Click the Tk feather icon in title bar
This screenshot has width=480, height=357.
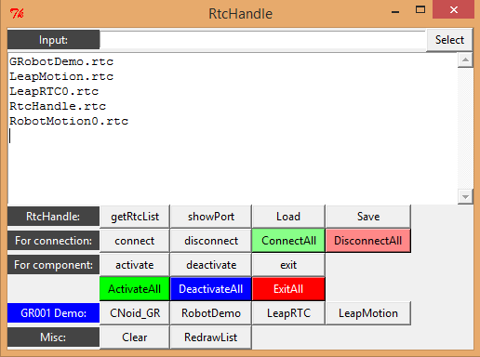[17, 13]
